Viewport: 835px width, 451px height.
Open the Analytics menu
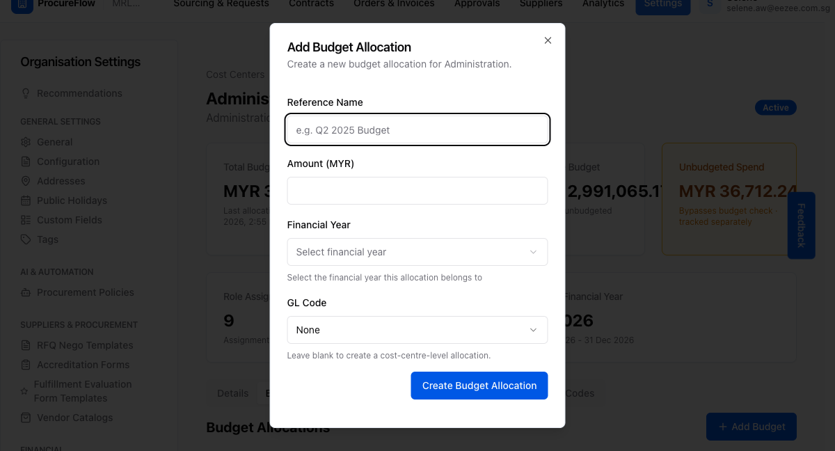603,4
